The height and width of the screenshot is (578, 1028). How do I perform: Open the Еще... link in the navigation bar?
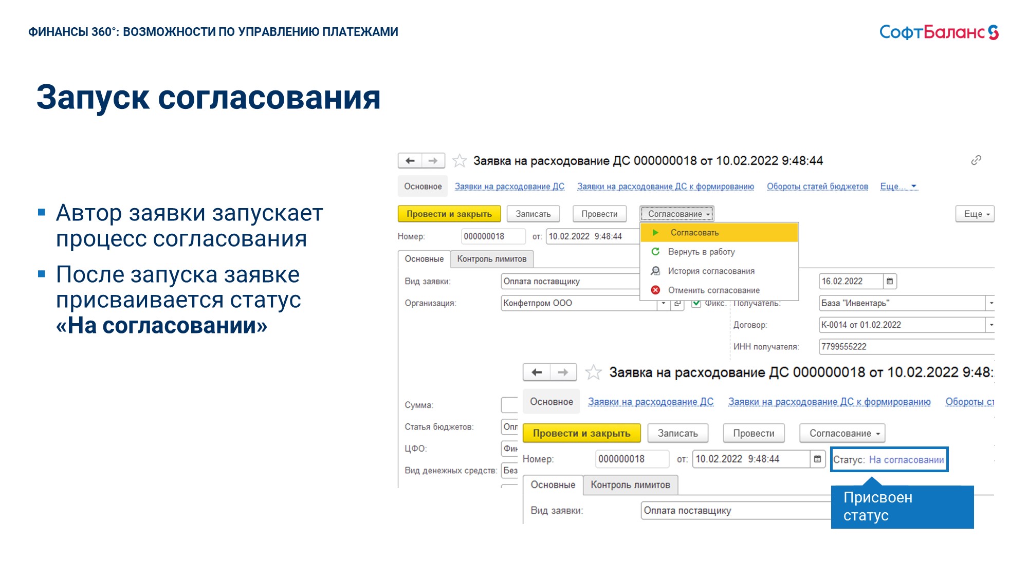[x=898, y=187]
